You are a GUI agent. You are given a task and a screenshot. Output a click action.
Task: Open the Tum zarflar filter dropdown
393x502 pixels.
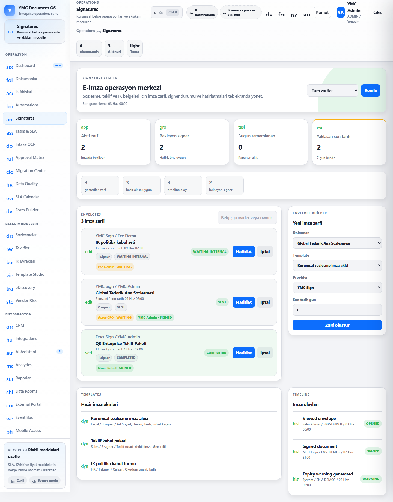pyautogui.click(x=333, y=91)
